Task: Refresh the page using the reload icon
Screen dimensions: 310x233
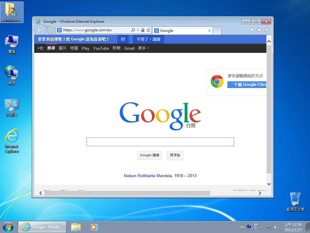Action: point(148,30)
